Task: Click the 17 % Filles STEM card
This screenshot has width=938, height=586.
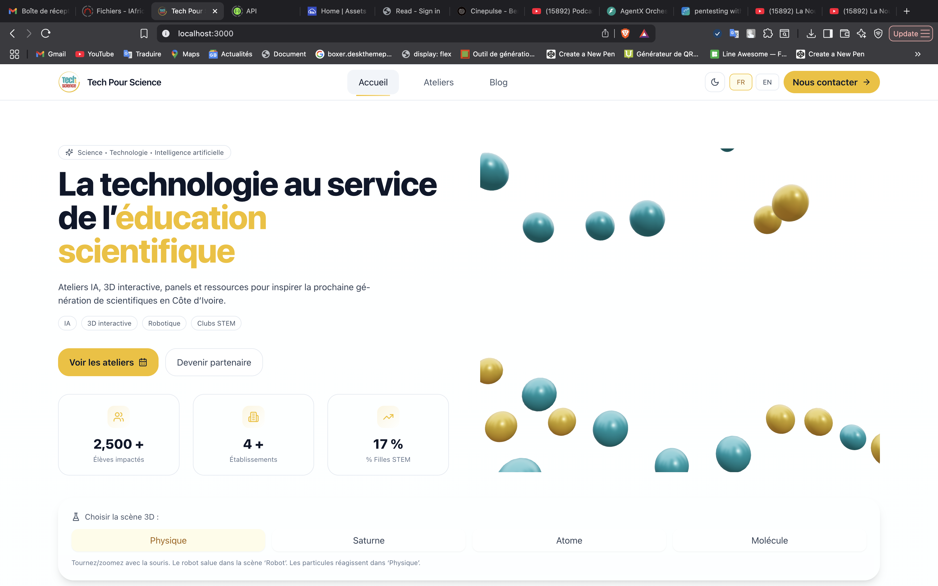Action: tap(388, 434)
